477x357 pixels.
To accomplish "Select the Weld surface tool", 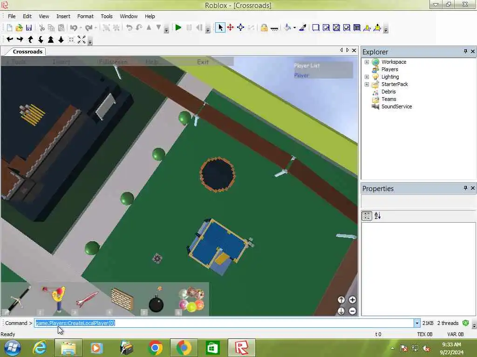I will point(336,27).
